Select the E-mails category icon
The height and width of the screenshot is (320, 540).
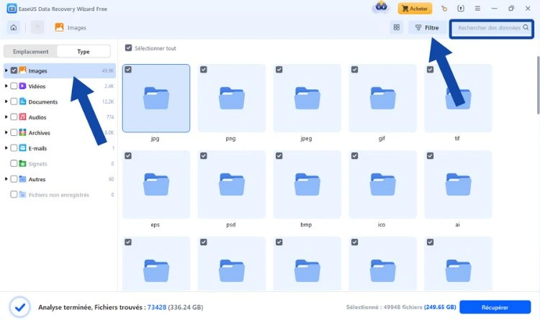coord(22,148)
